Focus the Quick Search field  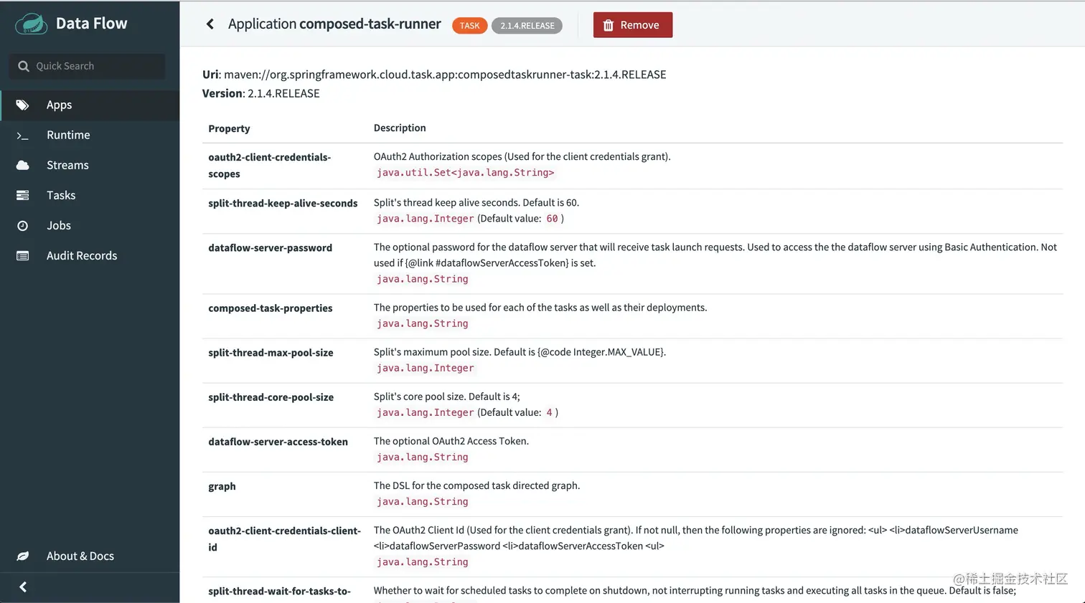(x=88, y=66)
